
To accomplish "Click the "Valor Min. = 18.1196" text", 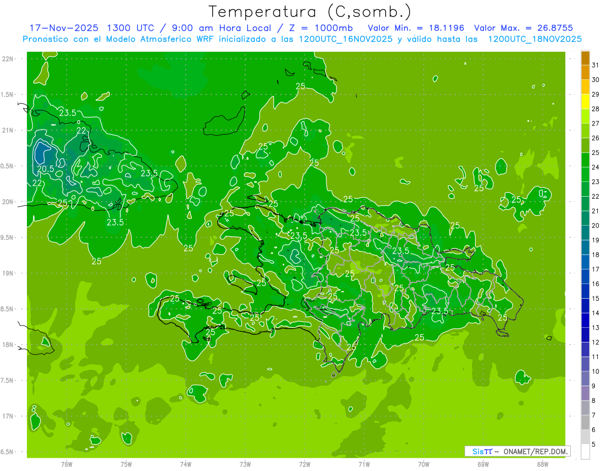I will (x=416, y=28).
